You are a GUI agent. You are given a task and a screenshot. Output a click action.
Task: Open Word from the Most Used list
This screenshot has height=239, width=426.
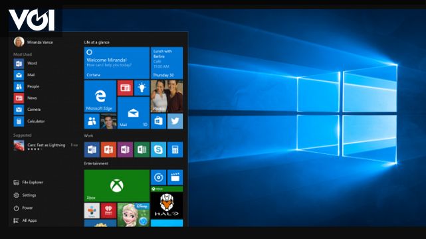point(25,63)
